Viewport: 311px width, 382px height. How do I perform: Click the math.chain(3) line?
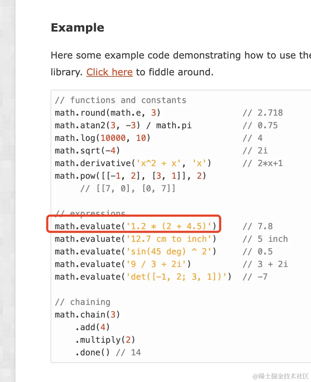pos(87,315)
